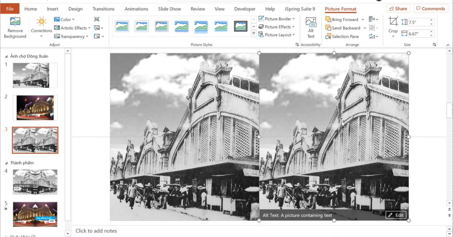453x237 pixels.
Task: Select slide 2 thumbnail with night market
Action: 35,108
